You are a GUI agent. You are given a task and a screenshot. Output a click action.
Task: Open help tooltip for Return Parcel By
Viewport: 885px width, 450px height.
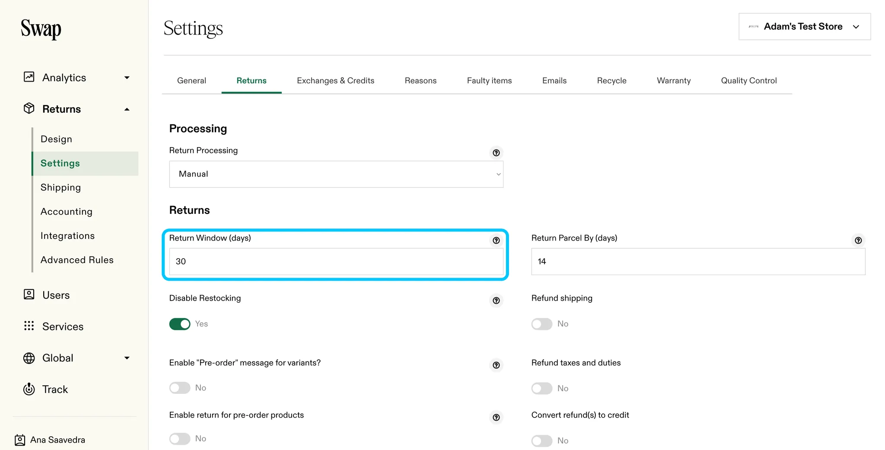pyautogui.click(x=858, y=241)
